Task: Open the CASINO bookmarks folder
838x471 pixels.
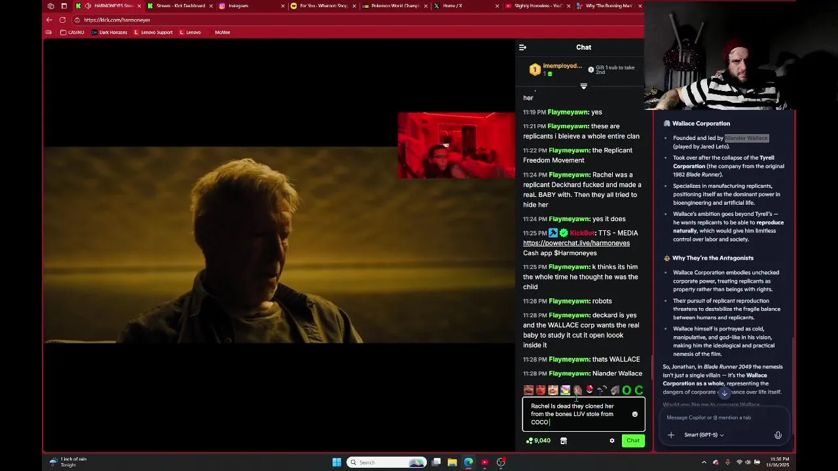Action: 72,32
